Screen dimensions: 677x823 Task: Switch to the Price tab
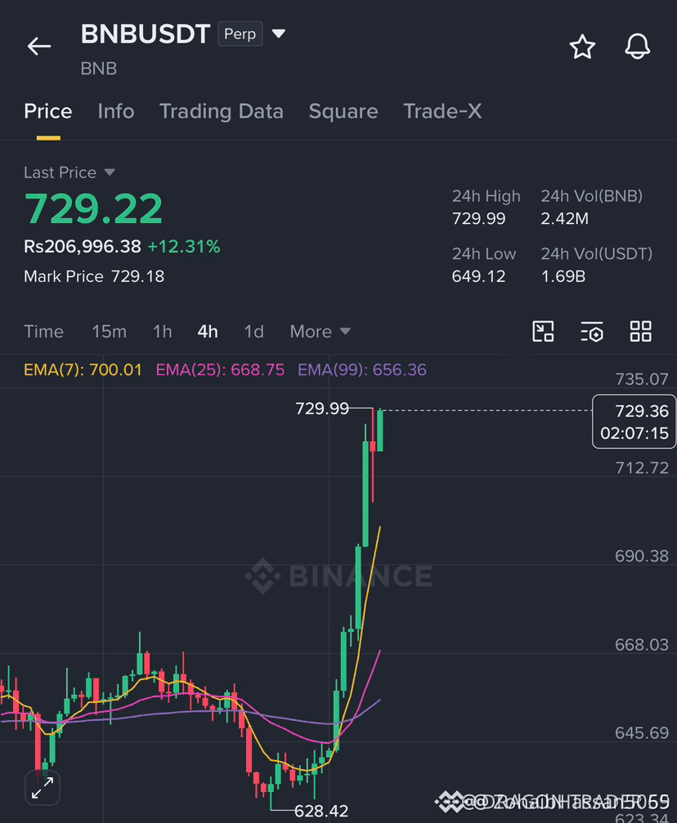click(47, 111)
